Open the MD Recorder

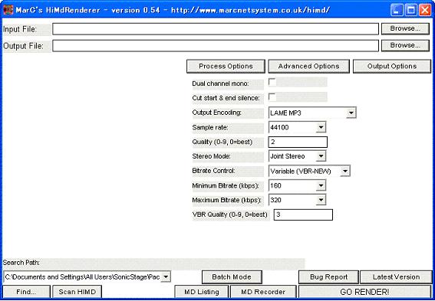pyautogui.click(x=263, y=292)
